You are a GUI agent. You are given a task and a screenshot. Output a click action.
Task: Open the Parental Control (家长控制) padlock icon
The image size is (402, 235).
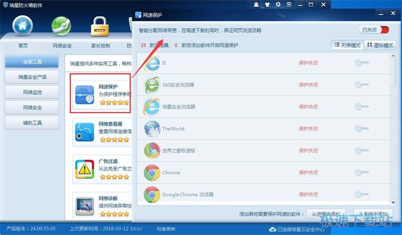click(100, 26)
